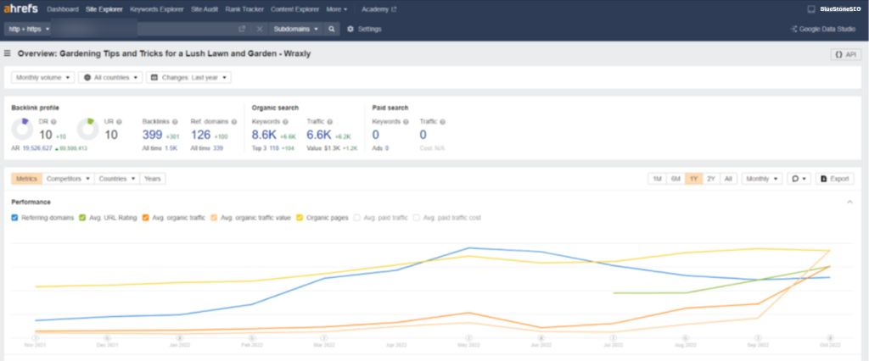This screenshot has width=869, height=361.
Task: Select the 2Y time range
Action: [710, 179]
